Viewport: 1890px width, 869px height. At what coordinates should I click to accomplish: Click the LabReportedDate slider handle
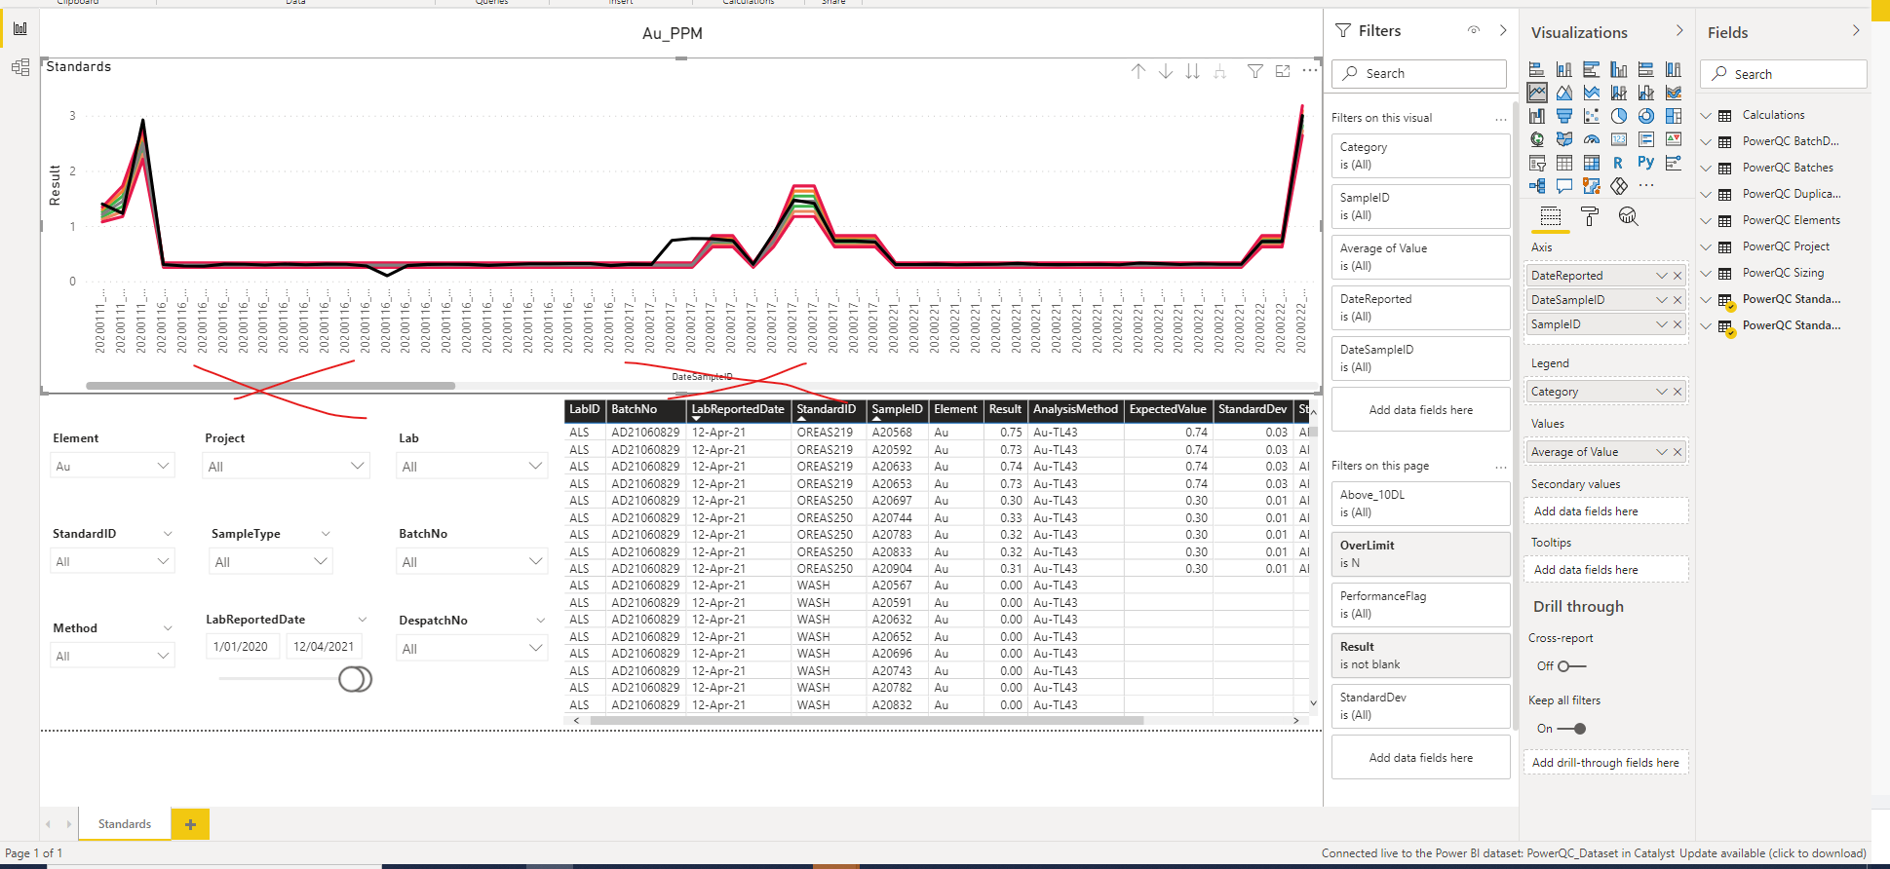[355, 679]
